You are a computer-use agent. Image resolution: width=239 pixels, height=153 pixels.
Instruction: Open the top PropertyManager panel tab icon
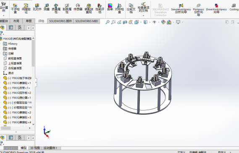(11, 27)
